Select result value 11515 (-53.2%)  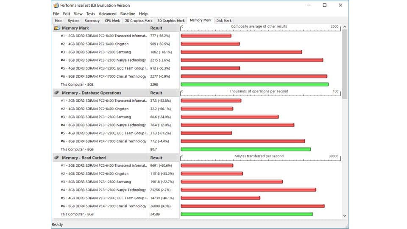pos(162,174)
